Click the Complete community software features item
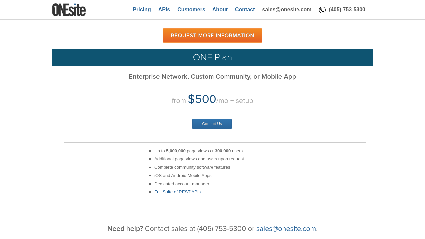The height and width of the screenshot is (239, 425). 192,167
